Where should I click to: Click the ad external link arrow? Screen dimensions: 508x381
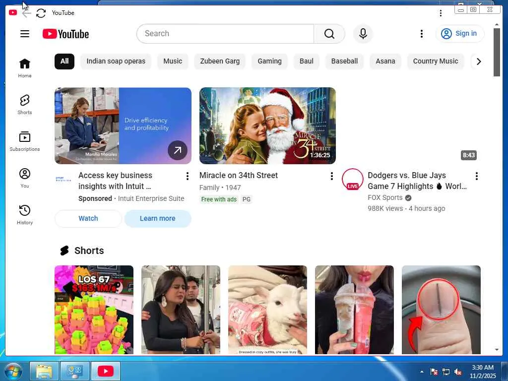178,150
